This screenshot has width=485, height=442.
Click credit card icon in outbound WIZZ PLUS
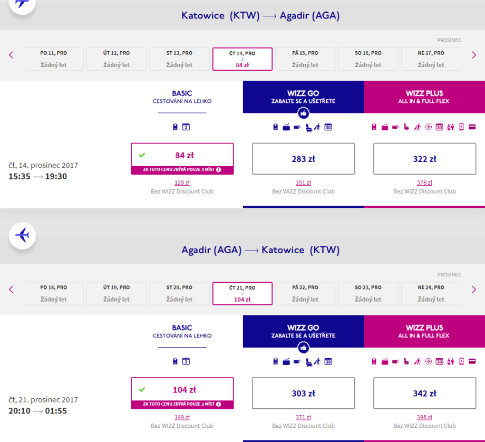pos(472,127)
